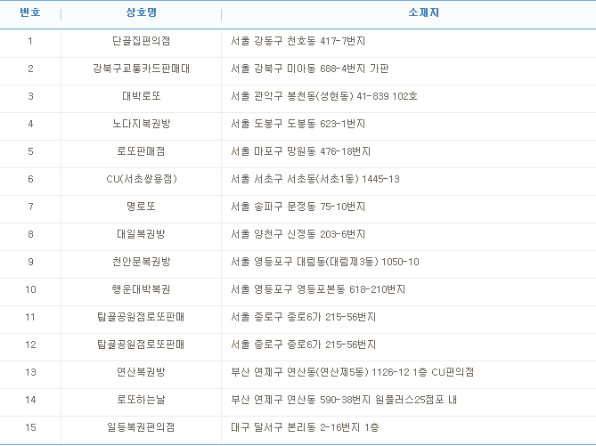Image resolution: width=596 pixels, height=446 pixels.
Task: Select store name 'CU(서초쌍용점)'
Action: point(141,179)
